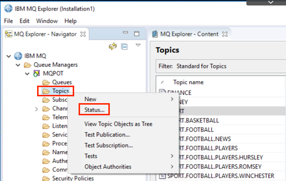Close the MQ Explorer - Content tab
Image resolution: width=286 pixels, height=181 pixels.
pyautogui.click(x=225, y=34)
